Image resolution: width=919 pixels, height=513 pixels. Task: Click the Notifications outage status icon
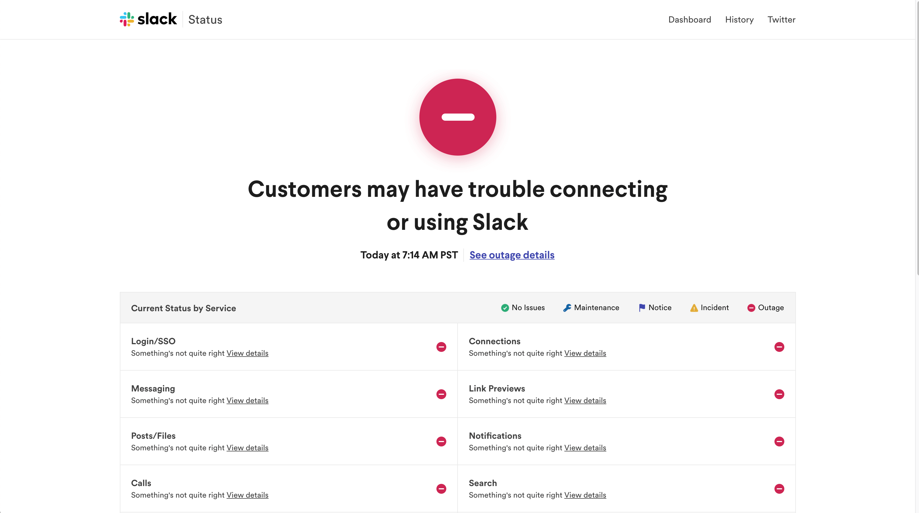click(x=779, y=442)
